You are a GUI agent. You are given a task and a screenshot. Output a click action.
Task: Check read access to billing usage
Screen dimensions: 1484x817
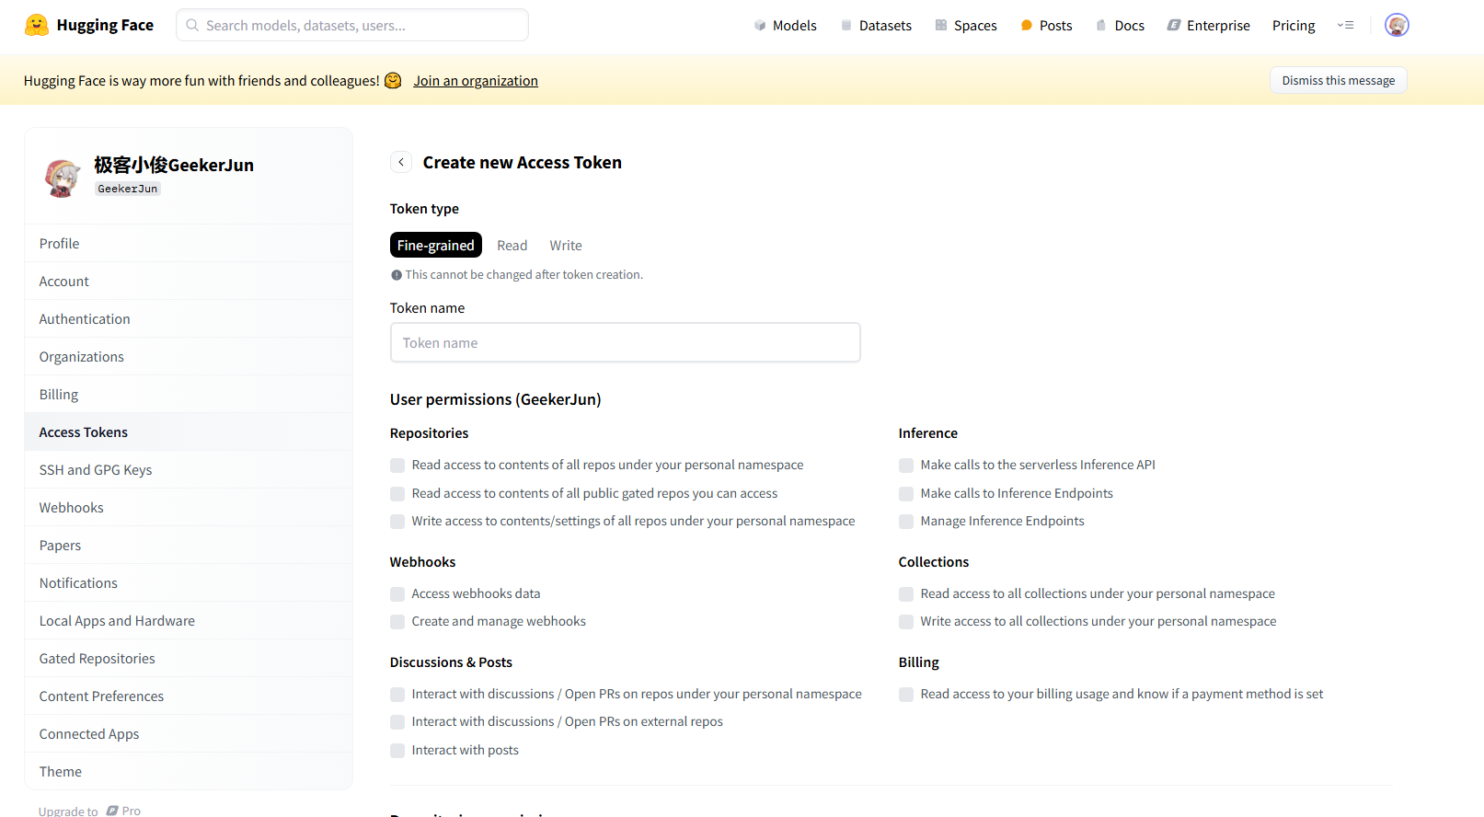click(906, 695)
